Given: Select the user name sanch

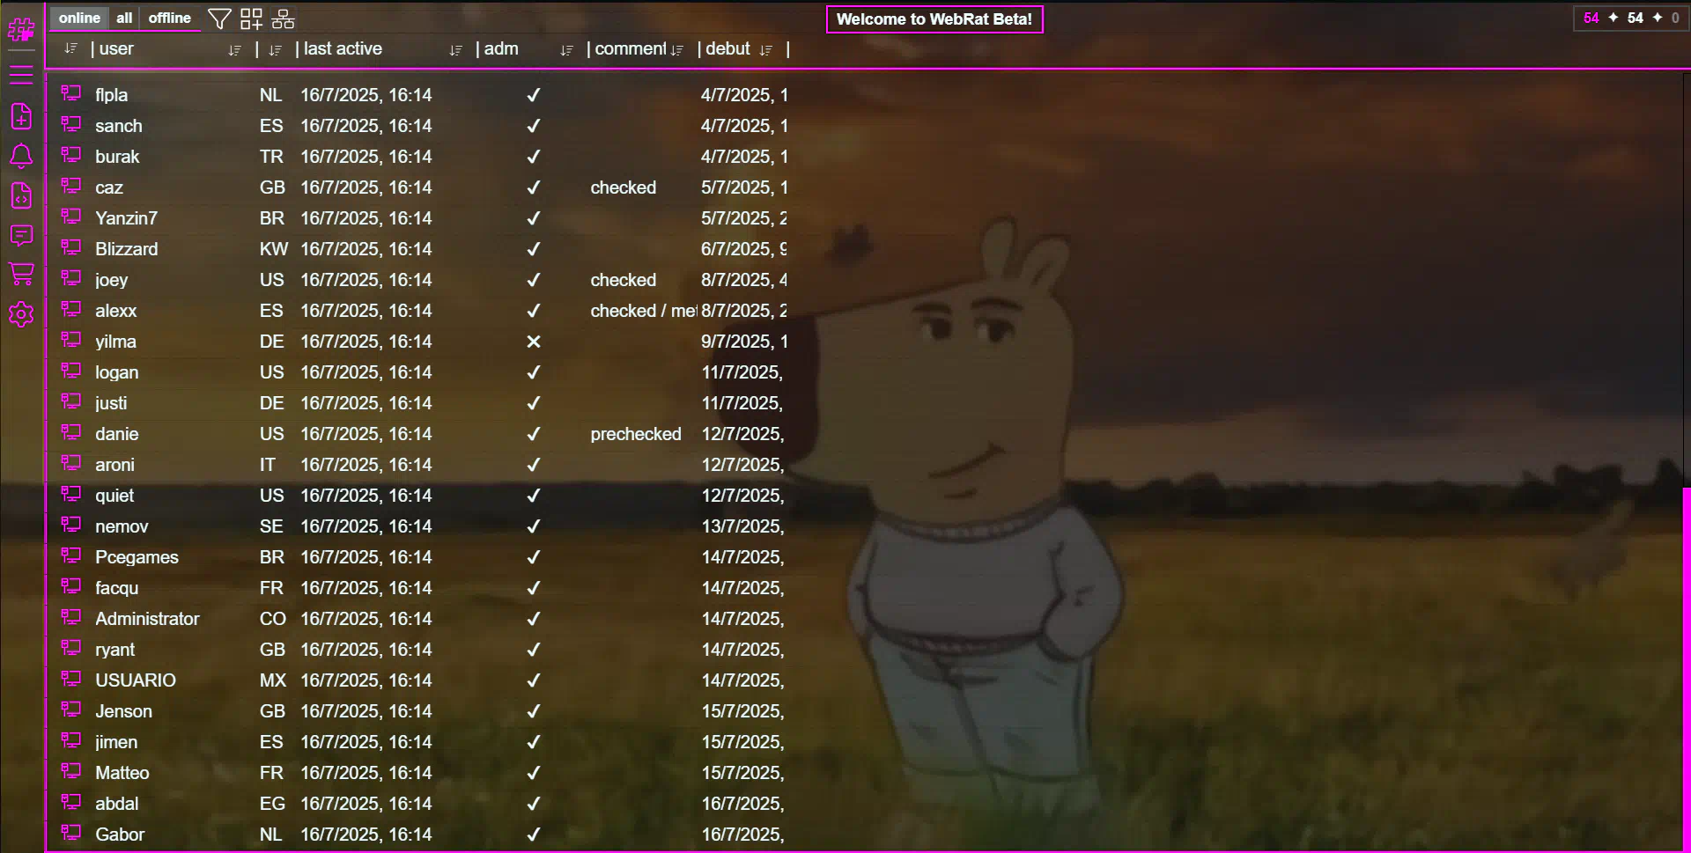Looking at the screenshot, I should coord(119,126).
